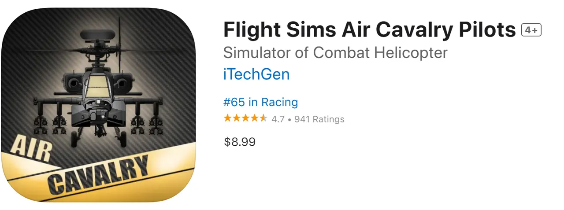Screen dimensions: 564x210
Task: Click the 4+ age rating badge
Action: 531,30
